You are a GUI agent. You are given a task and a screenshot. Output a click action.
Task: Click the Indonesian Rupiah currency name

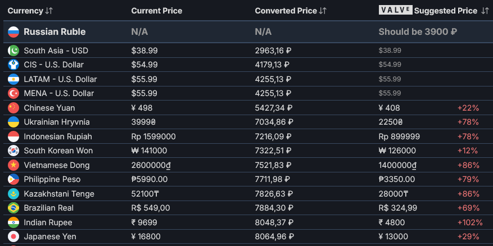[57, 136]
